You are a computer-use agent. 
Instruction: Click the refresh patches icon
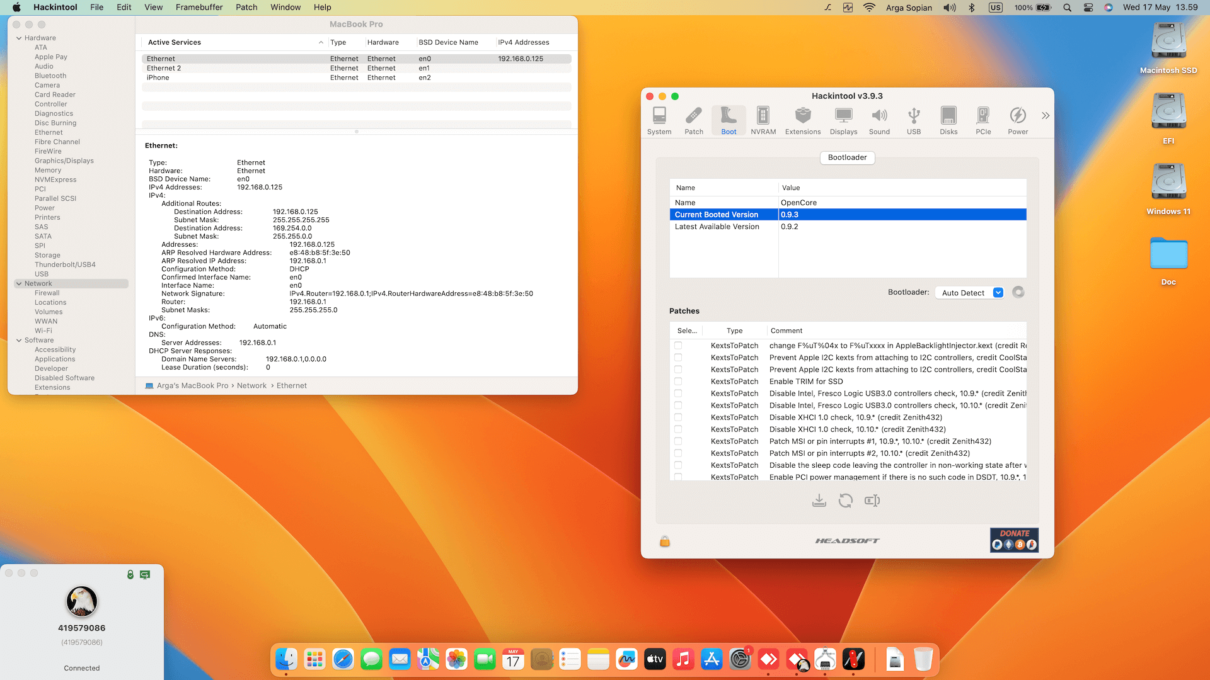tap(845, 501)
